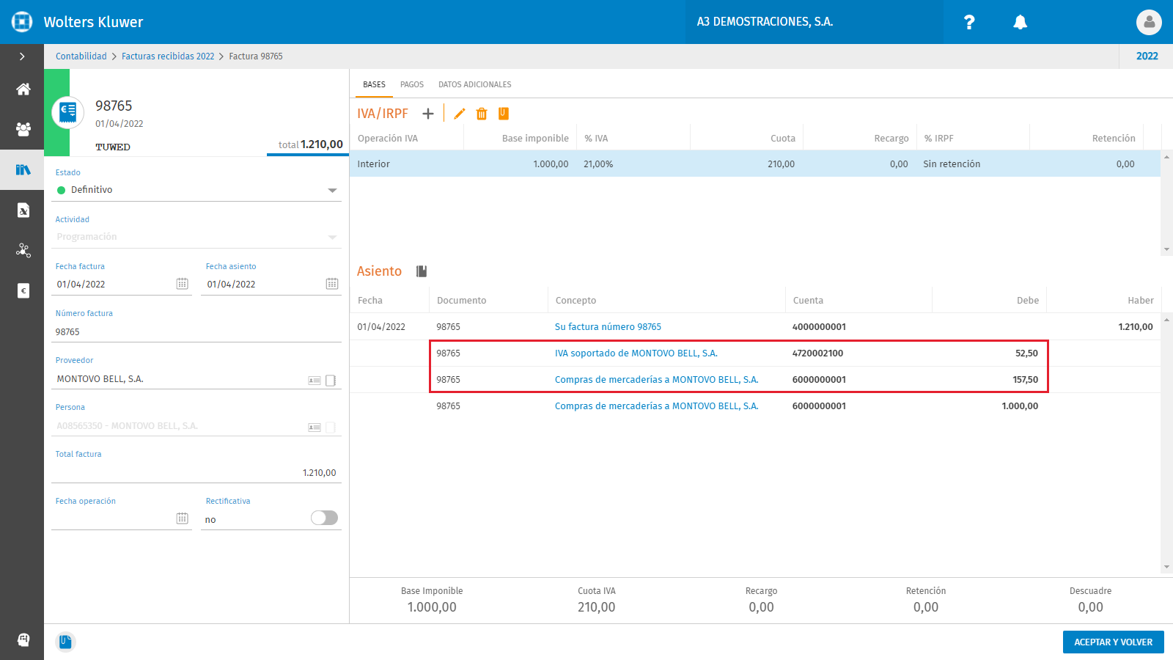Click the A3 DEMOSTRACIONES, S.A. company name

pyautogui.click(x=765, y=22)
